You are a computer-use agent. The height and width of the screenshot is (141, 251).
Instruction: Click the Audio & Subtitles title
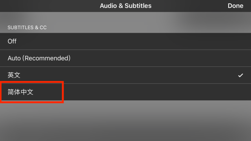(125, 6)
